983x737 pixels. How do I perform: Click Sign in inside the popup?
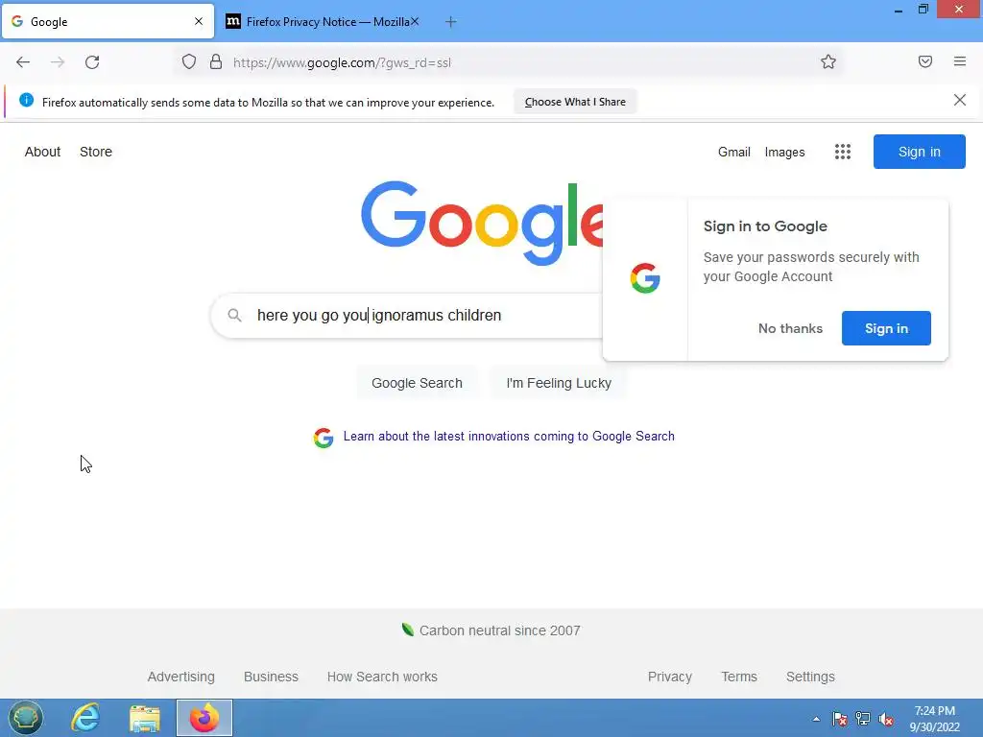886,328
